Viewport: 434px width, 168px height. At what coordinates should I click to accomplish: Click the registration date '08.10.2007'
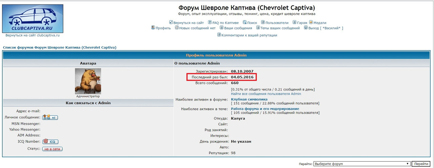pyautogui.click(x=242, y=71)
